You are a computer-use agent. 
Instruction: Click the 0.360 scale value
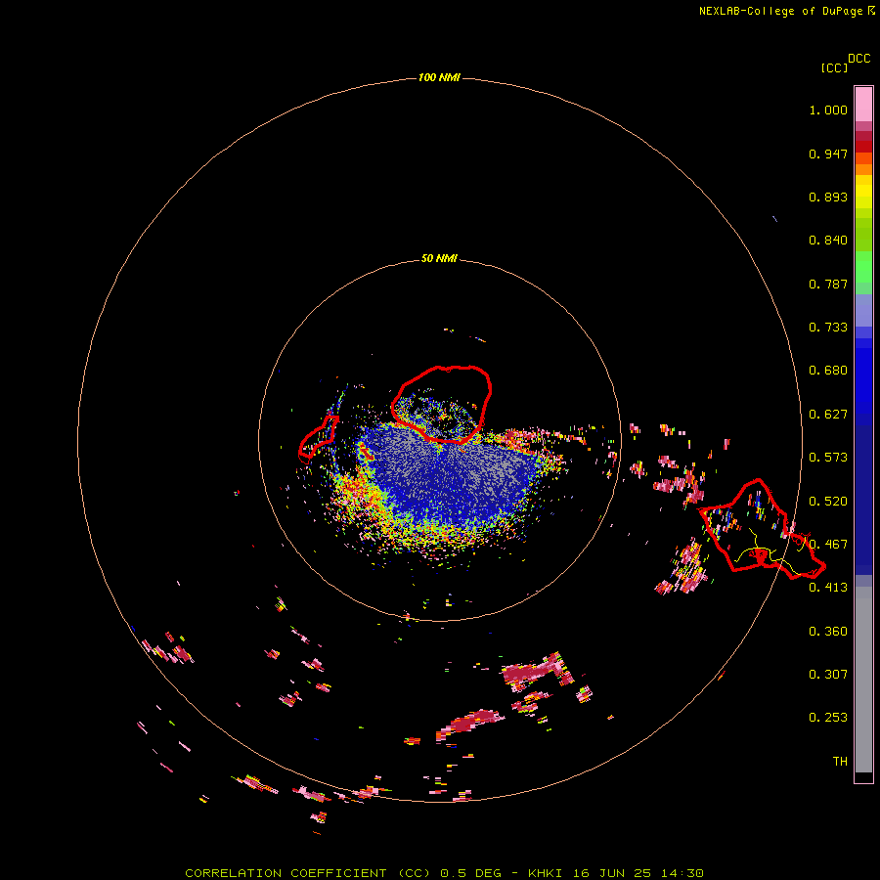click(828, 632)
